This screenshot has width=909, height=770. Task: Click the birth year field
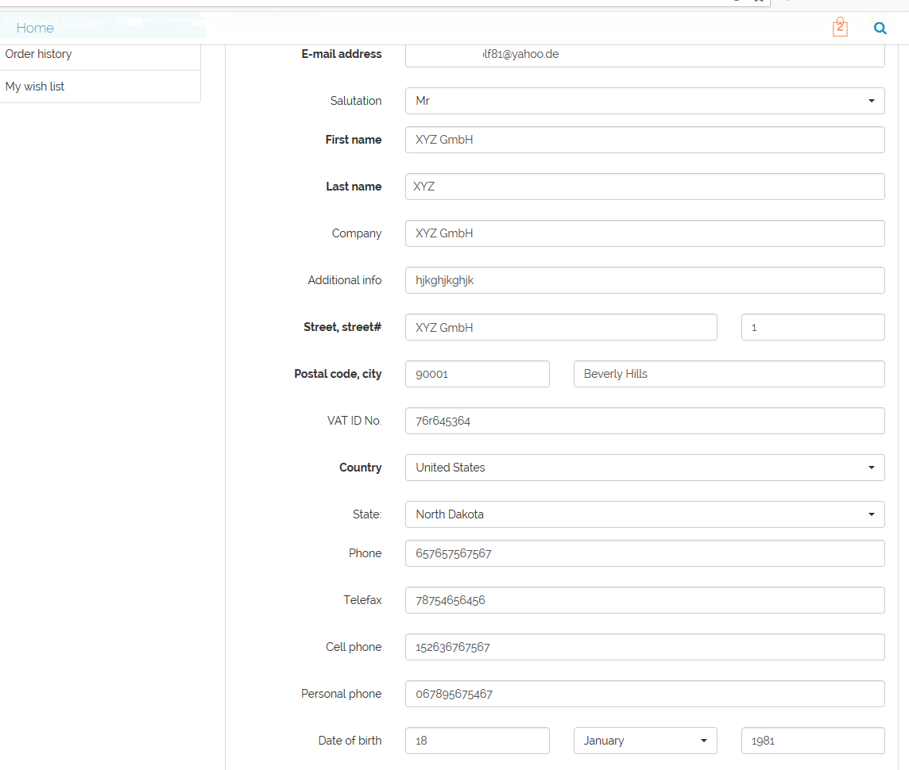[x=812, y=741]
